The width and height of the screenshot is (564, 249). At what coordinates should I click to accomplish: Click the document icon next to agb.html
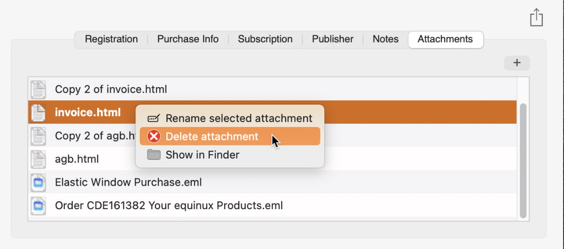coord(38,159)
